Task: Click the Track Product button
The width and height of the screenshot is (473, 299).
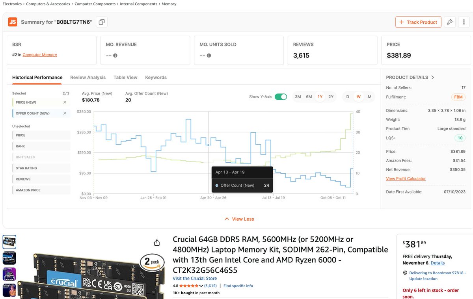Action: (x=418, y=22)
